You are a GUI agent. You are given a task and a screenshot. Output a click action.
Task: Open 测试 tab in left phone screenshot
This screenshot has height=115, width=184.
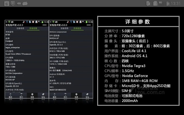pos(10,95)
